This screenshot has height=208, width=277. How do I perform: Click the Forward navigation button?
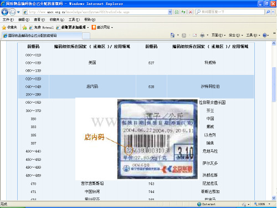(12, 12)
